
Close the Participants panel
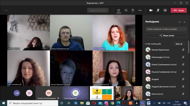coord(184,22)
